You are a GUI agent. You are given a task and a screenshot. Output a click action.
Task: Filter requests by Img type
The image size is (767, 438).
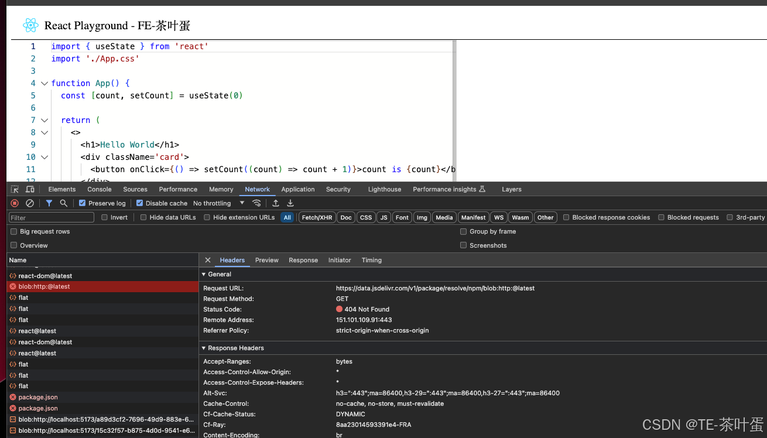(422, 217)
